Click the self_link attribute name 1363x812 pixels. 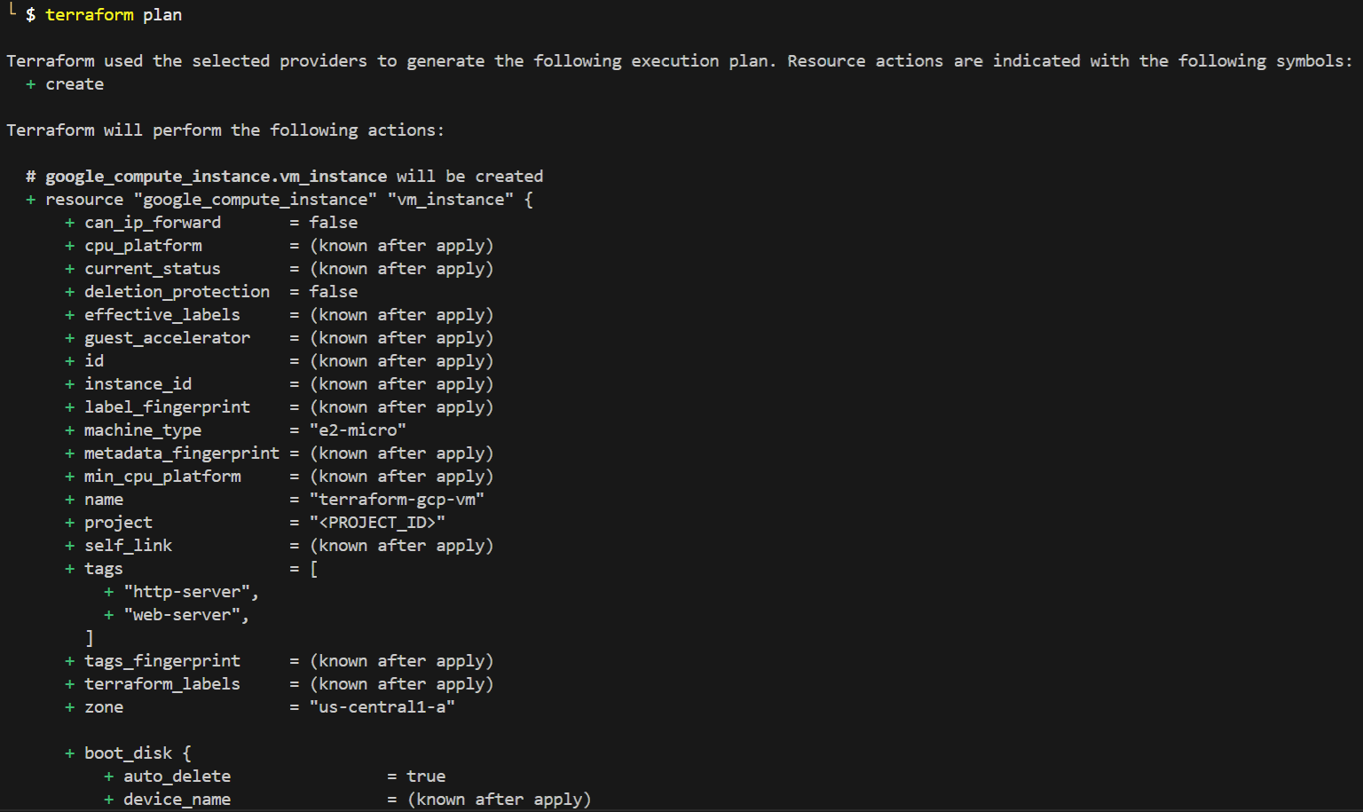(128, 546)
